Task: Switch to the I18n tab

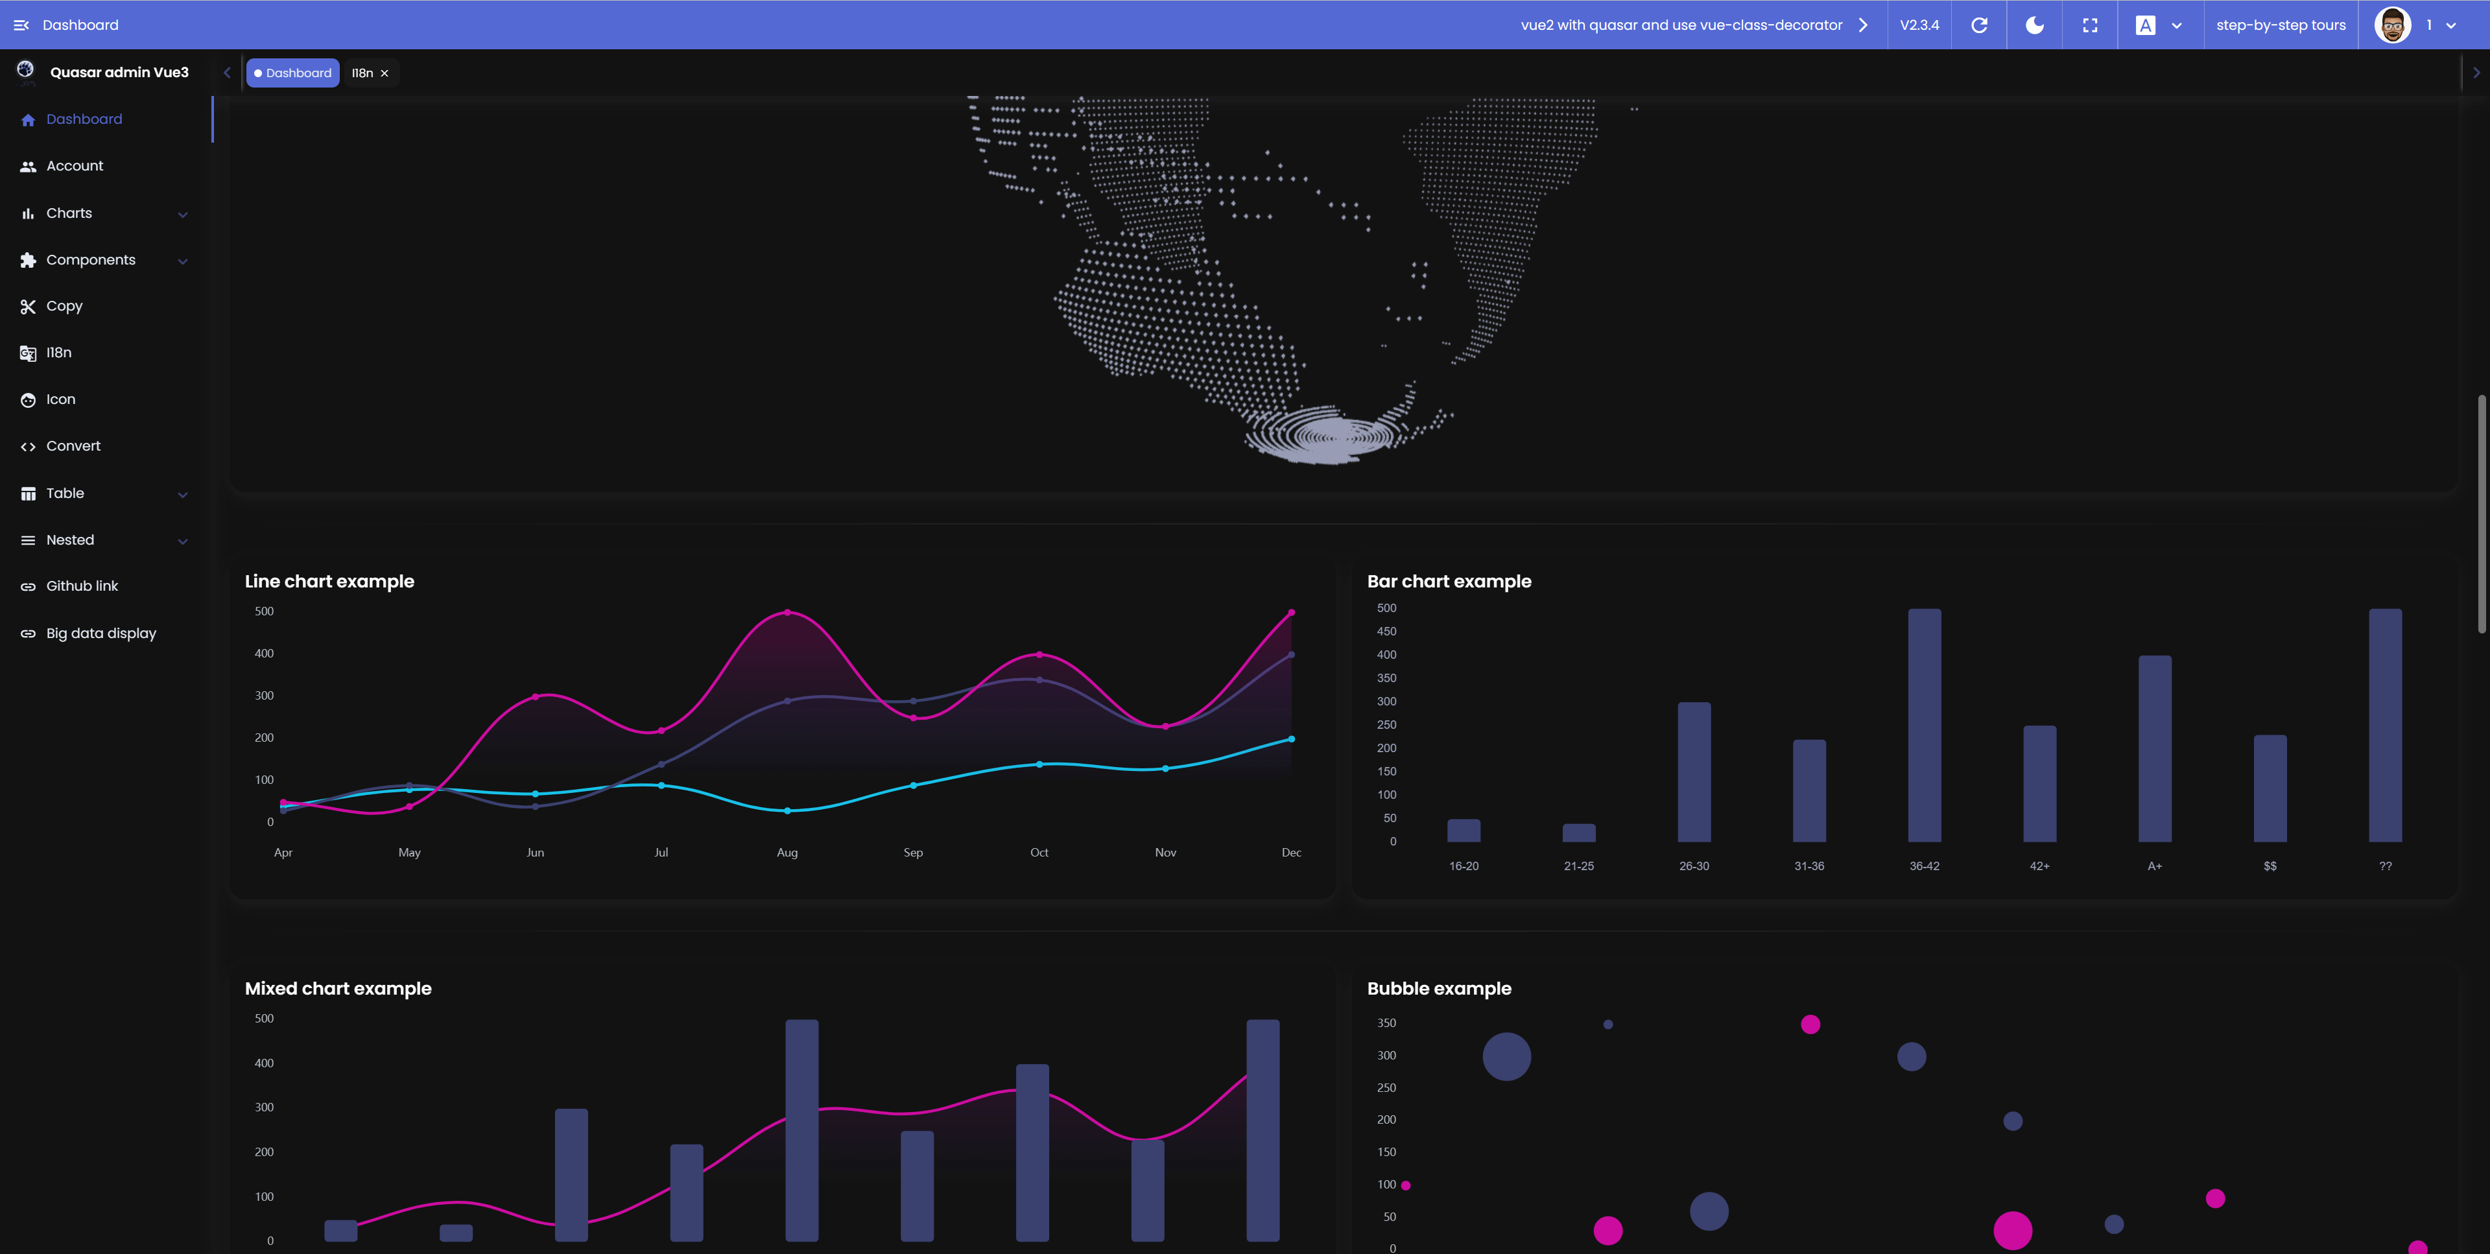Action: pyautogui.click(x=362, y=73)
